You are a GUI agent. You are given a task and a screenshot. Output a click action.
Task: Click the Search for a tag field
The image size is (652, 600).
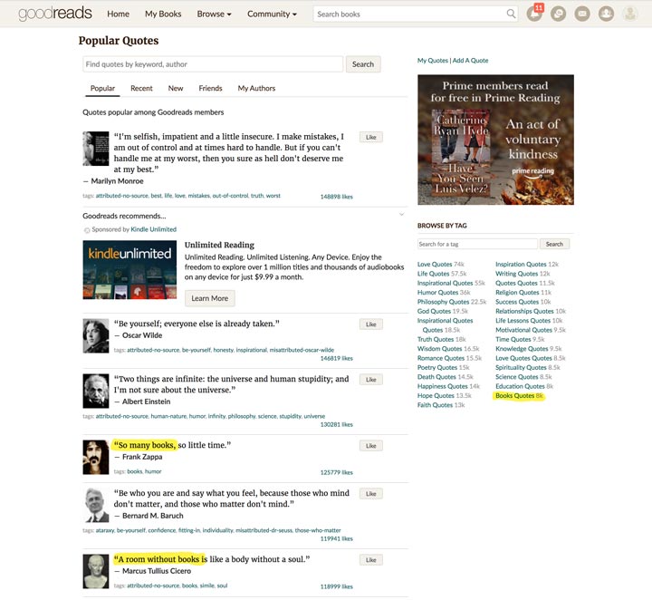pyautogui.click(x=477, y=244)
